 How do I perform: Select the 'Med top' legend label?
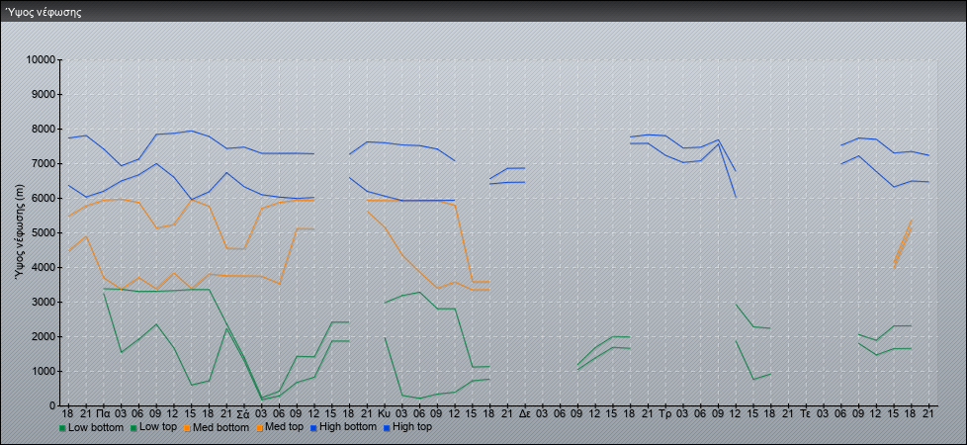point(283,427)
